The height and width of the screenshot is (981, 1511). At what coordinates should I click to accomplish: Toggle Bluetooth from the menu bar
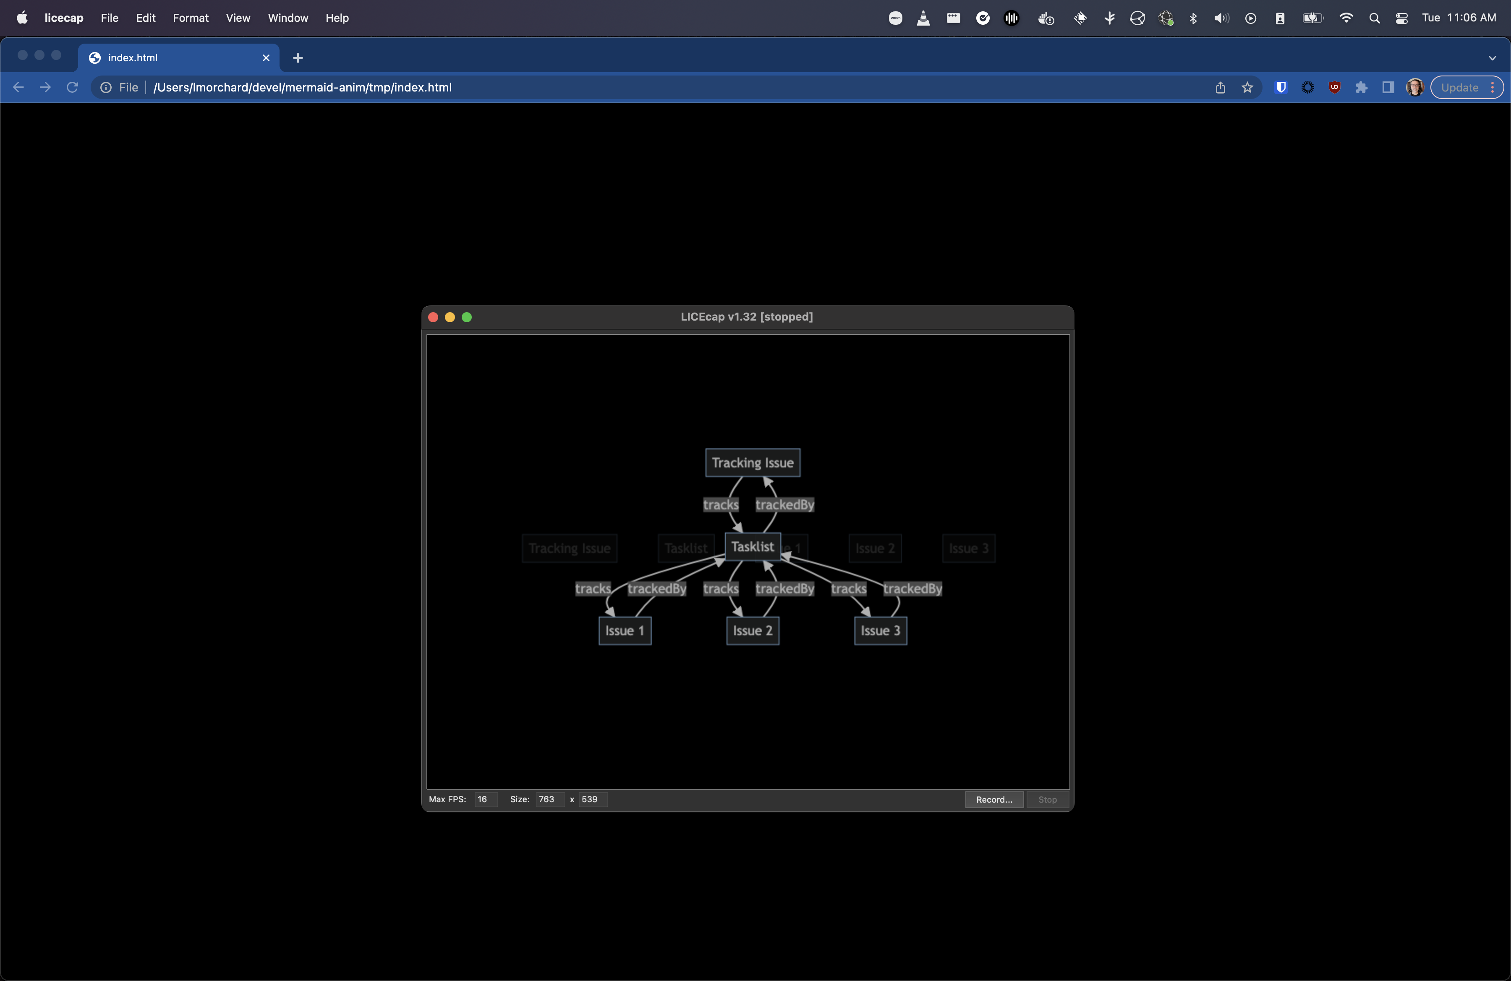[x=1193, y=18]
